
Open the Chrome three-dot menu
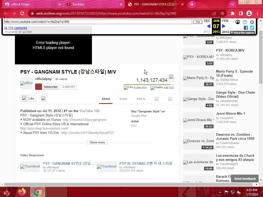pyautogui.click(x=257, y=13)
